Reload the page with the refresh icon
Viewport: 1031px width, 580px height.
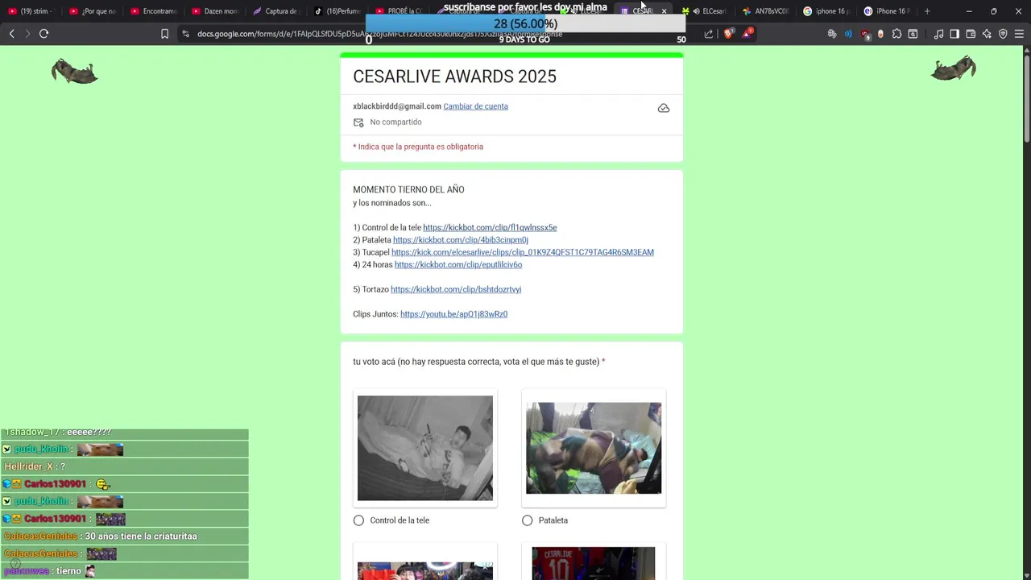(x=44, y=34)
